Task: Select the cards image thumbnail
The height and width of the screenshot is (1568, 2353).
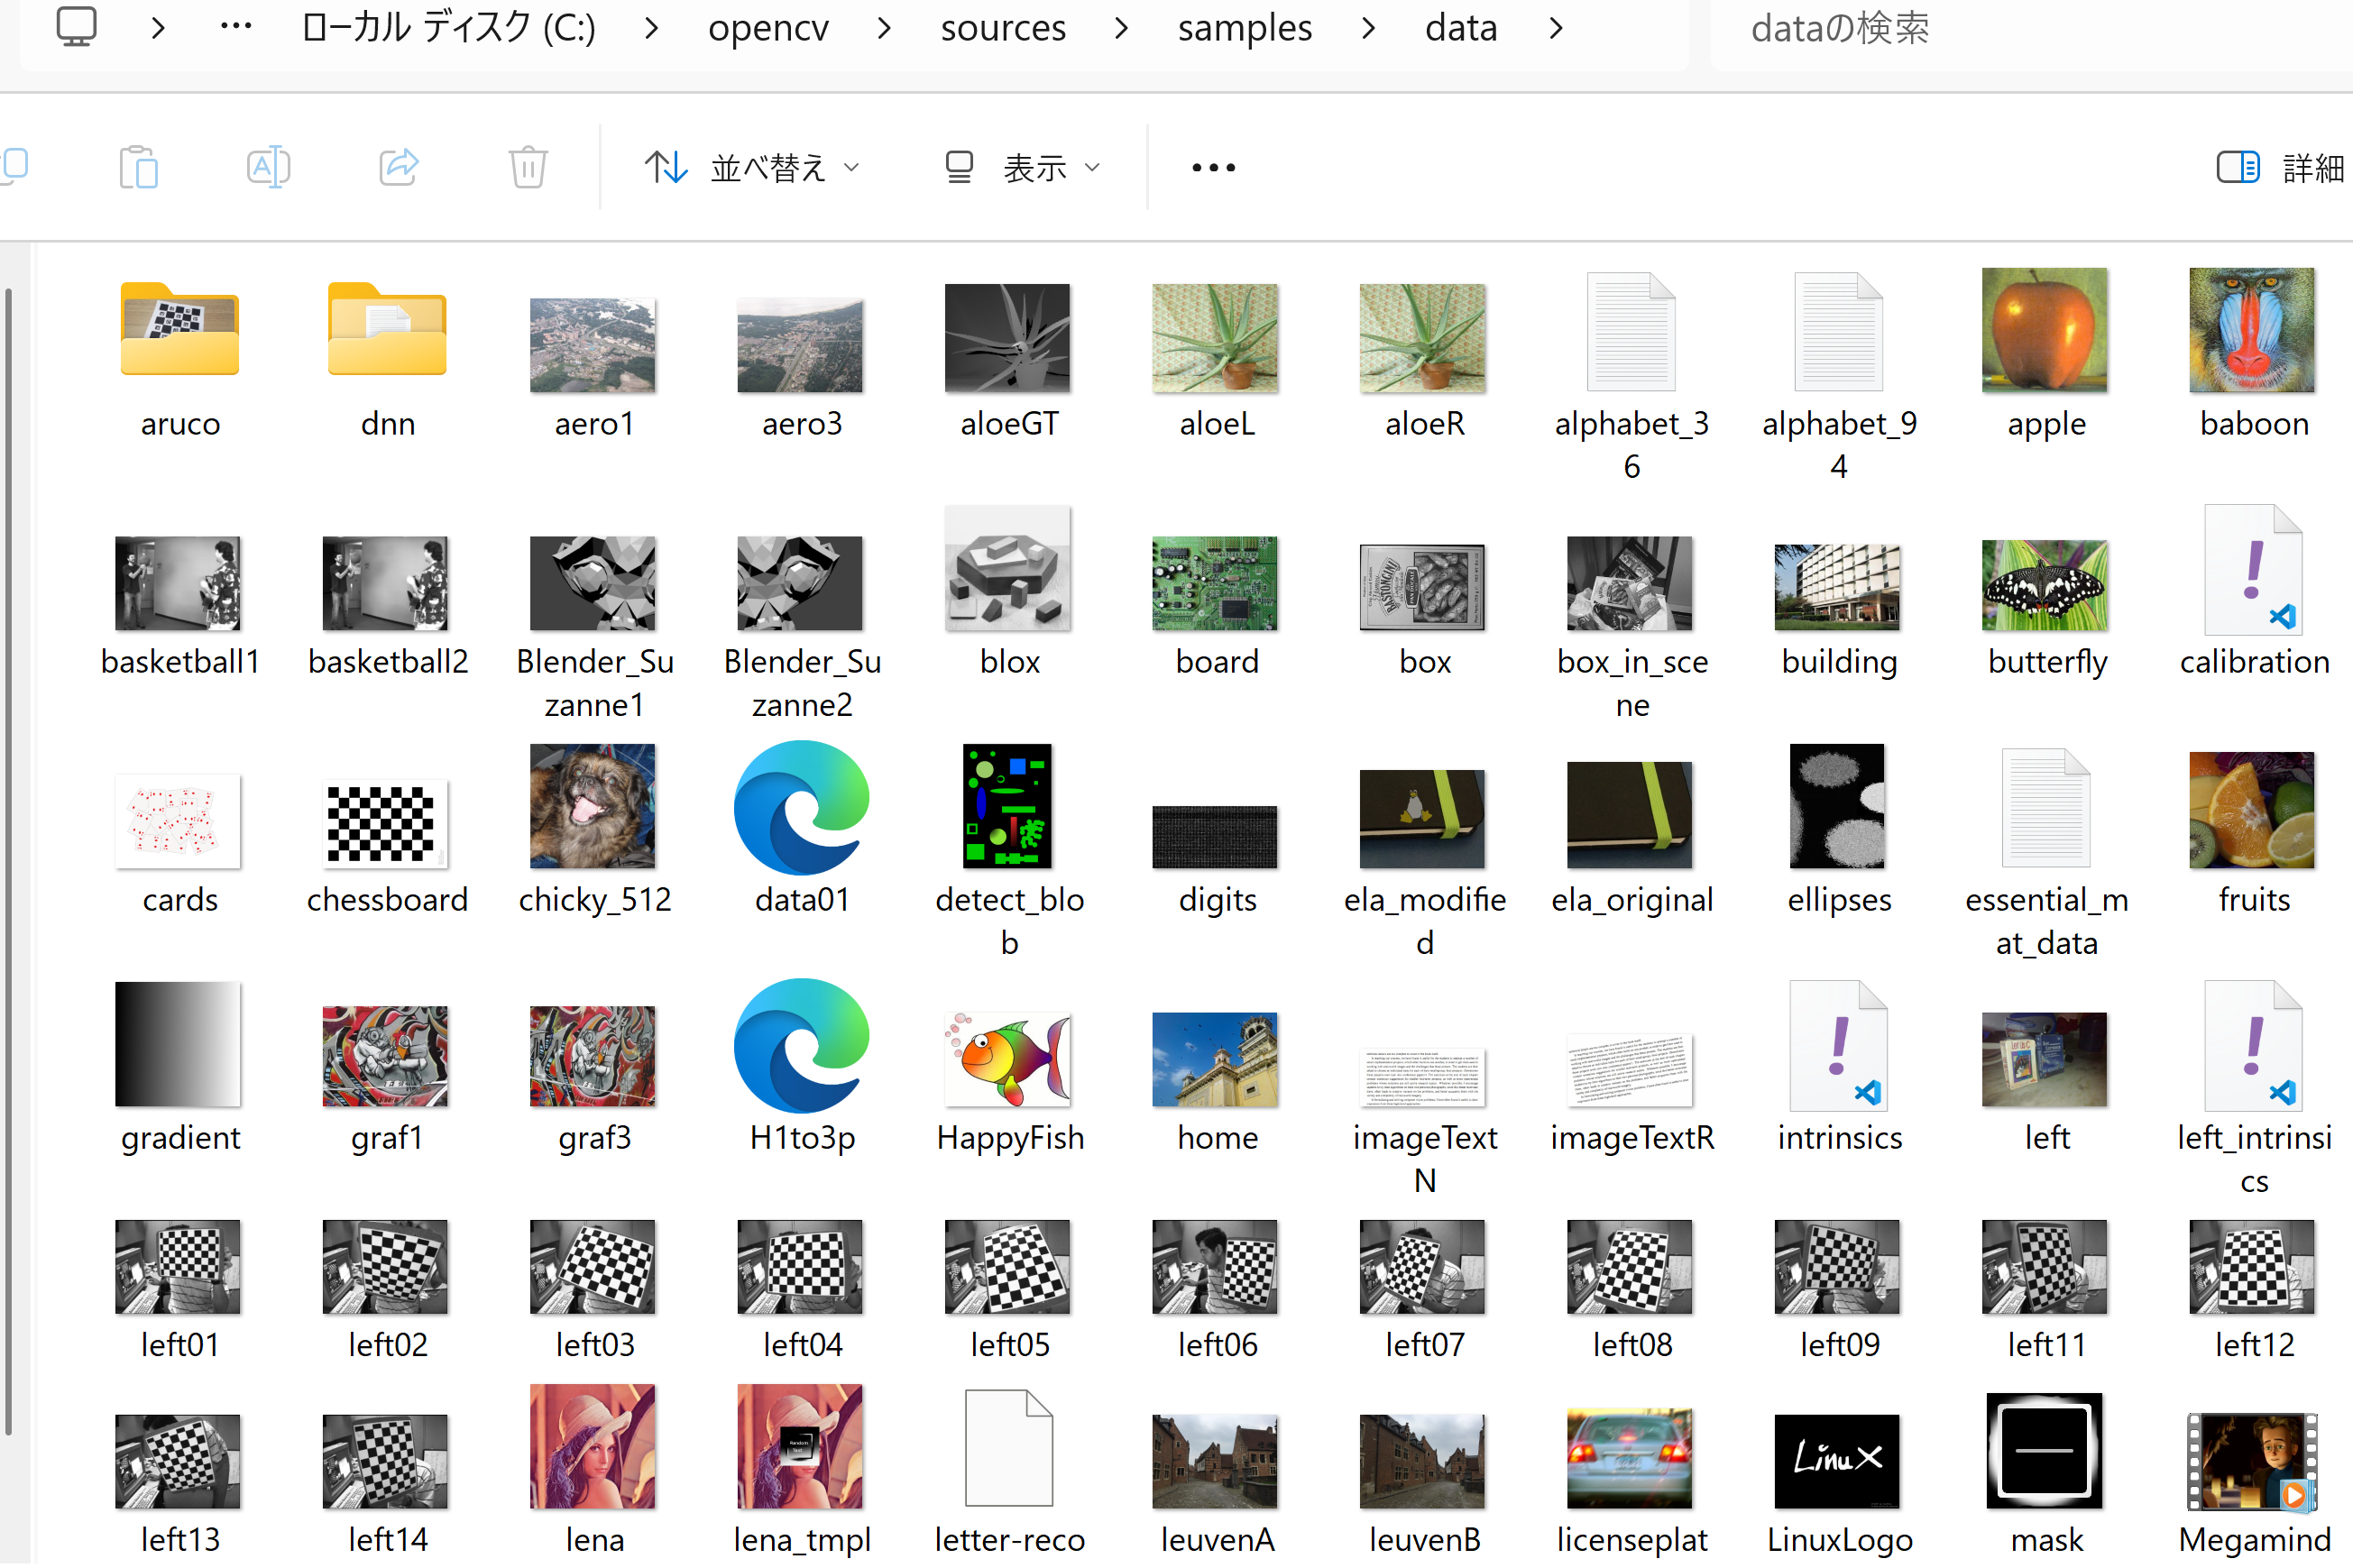Action: pos(178,822)
